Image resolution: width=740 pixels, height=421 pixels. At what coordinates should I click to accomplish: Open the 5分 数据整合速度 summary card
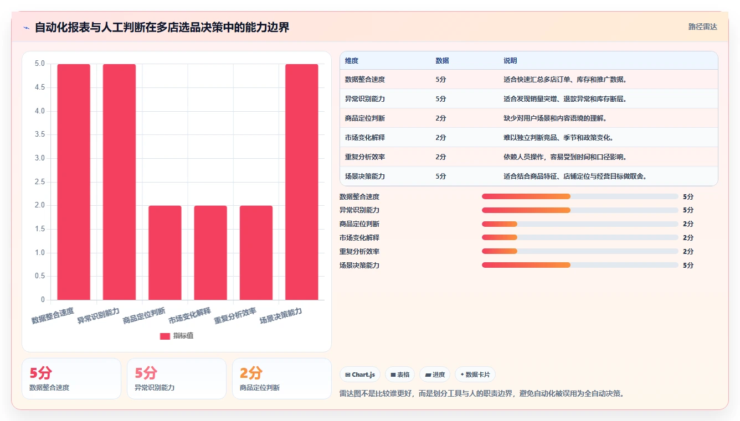[x=71, y=378]
